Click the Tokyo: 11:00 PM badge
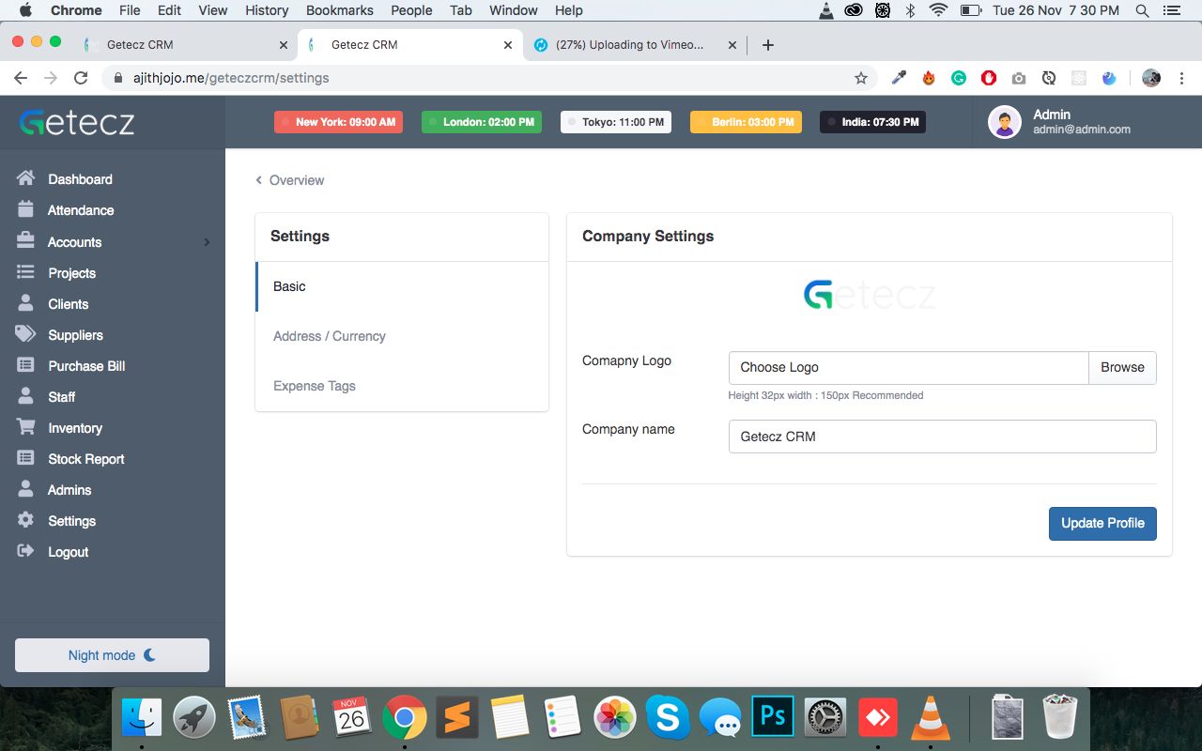1202x751 pixels. 615,122
